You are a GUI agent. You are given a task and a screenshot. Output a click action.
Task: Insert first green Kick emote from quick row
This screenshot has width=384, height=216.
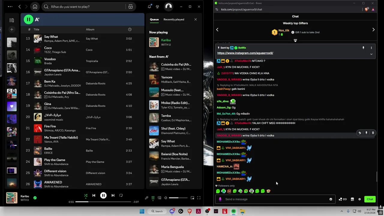click(218, 191)
